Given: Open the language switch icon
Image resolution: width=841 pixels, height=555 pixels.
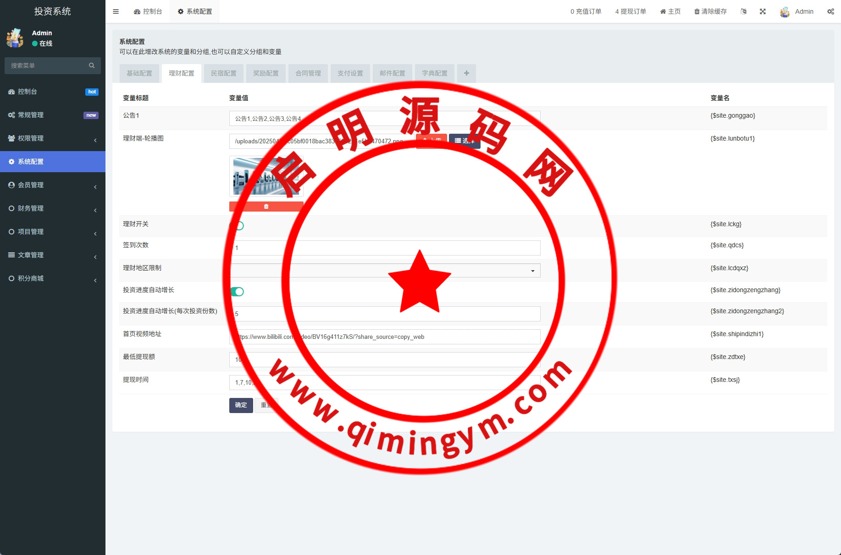Looking at the screenshot, I should [743, 11].
